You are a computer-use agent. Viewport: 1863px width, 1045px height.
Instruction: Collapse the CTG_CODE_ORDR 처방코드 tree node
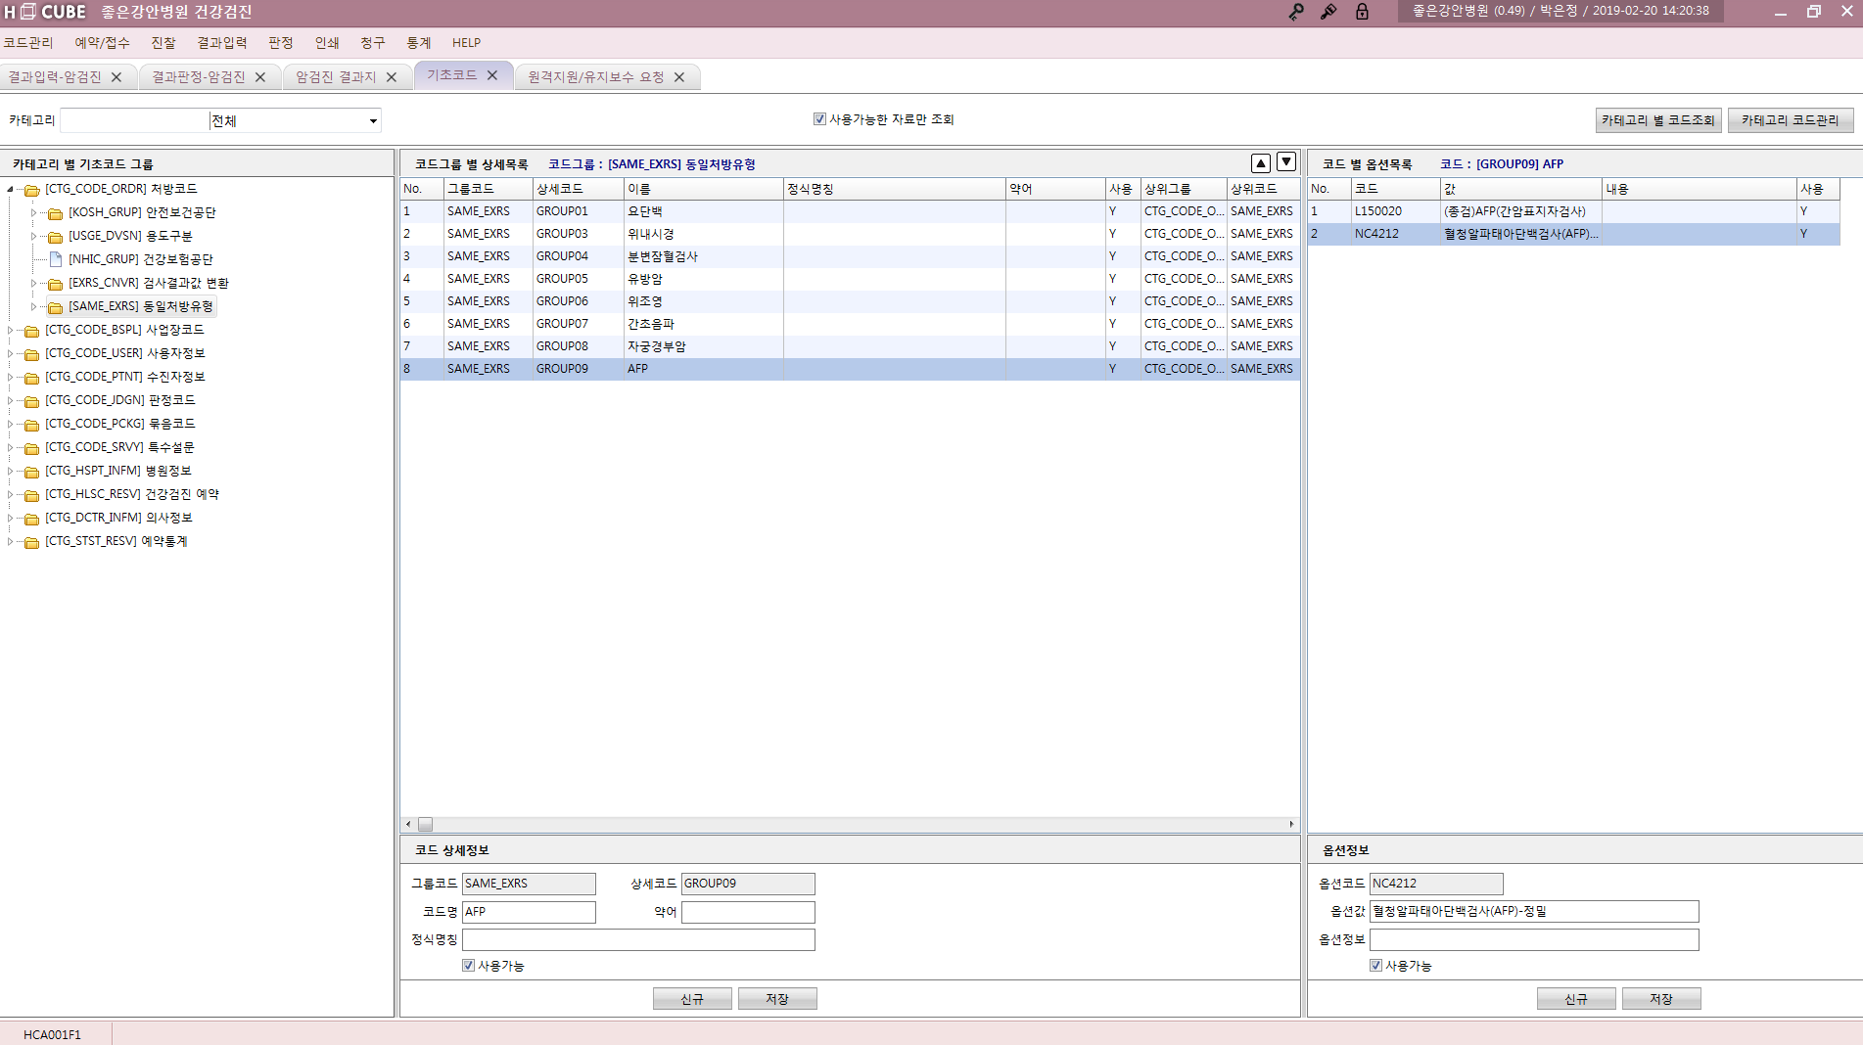(10, 189)
